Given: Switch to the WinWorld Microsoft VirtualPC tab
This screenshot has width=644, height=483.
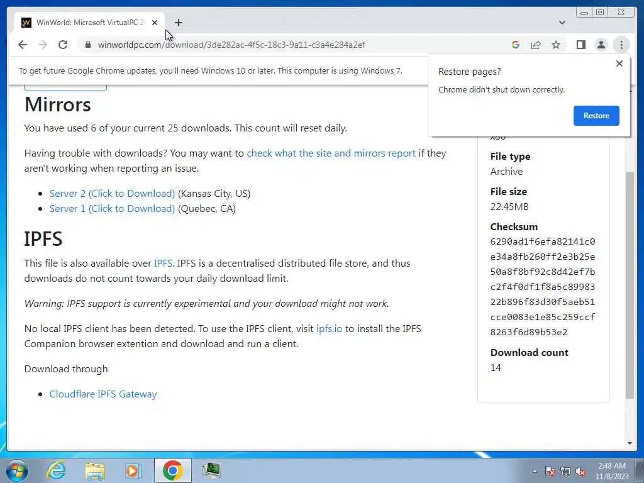Looking at the screenshot, I should [x=89, y=23].
